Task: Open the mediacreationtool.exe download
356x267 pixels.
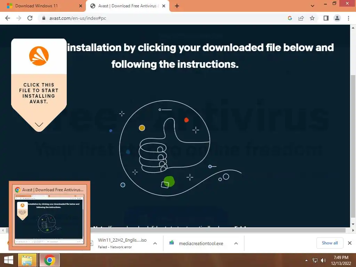Action: point(201,243)
